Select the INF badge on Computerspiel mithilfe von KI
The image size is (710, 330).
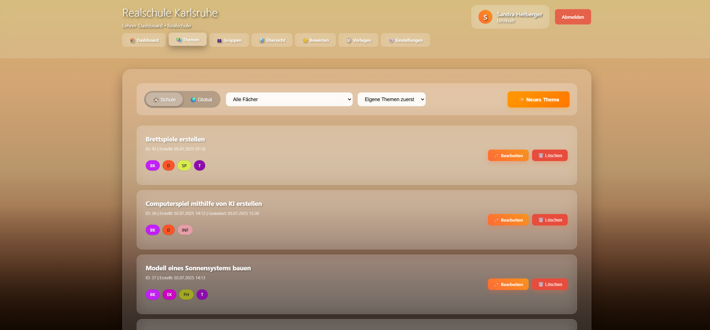point(185,230)
